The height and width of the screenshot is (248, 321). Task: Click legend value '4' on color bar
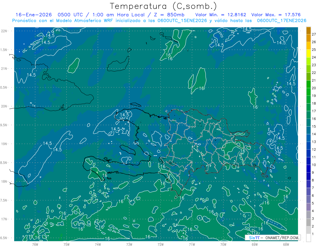click(x=313, y=211)
